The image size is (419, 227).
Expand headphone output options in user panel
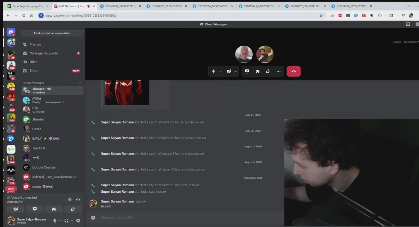pos(72,221)
